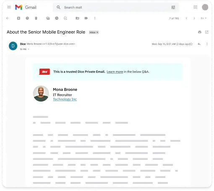This screenshot has height=191, width=214.
Task: Open the main menu hamburger icon
Action: point(9,7)
